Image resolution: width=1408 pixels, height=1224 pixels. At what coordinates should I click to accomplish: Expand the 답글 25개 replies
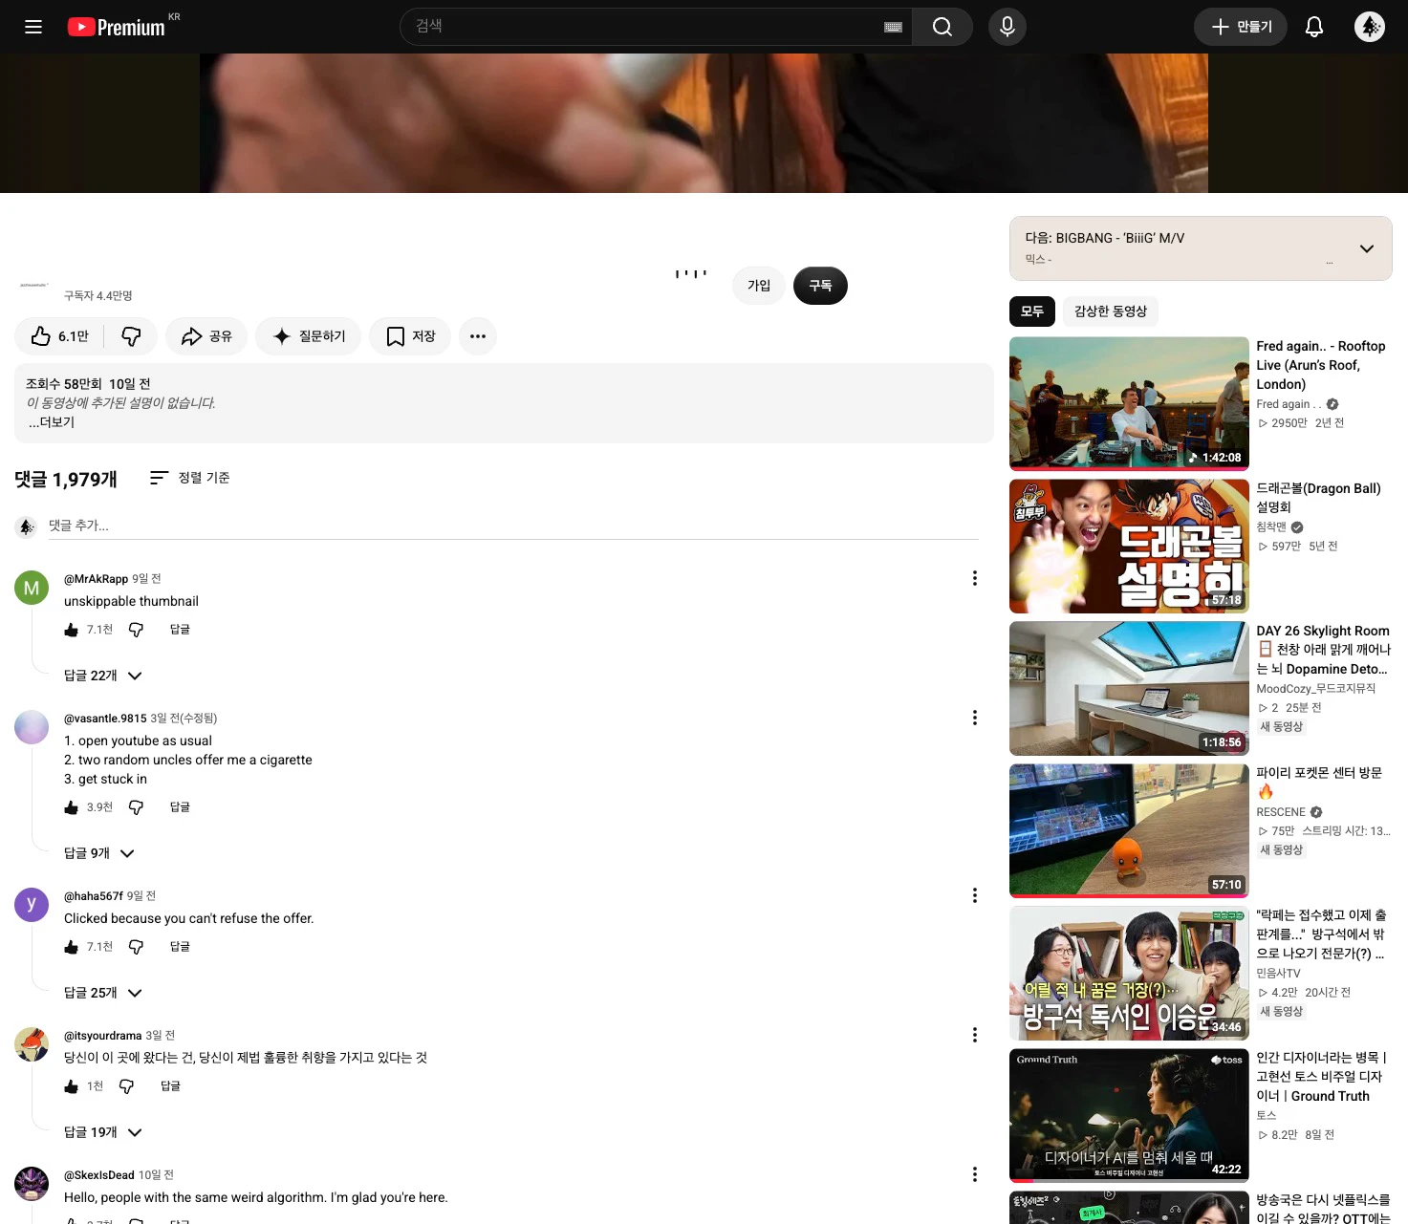pyautogui.click(x=103, y=993)
